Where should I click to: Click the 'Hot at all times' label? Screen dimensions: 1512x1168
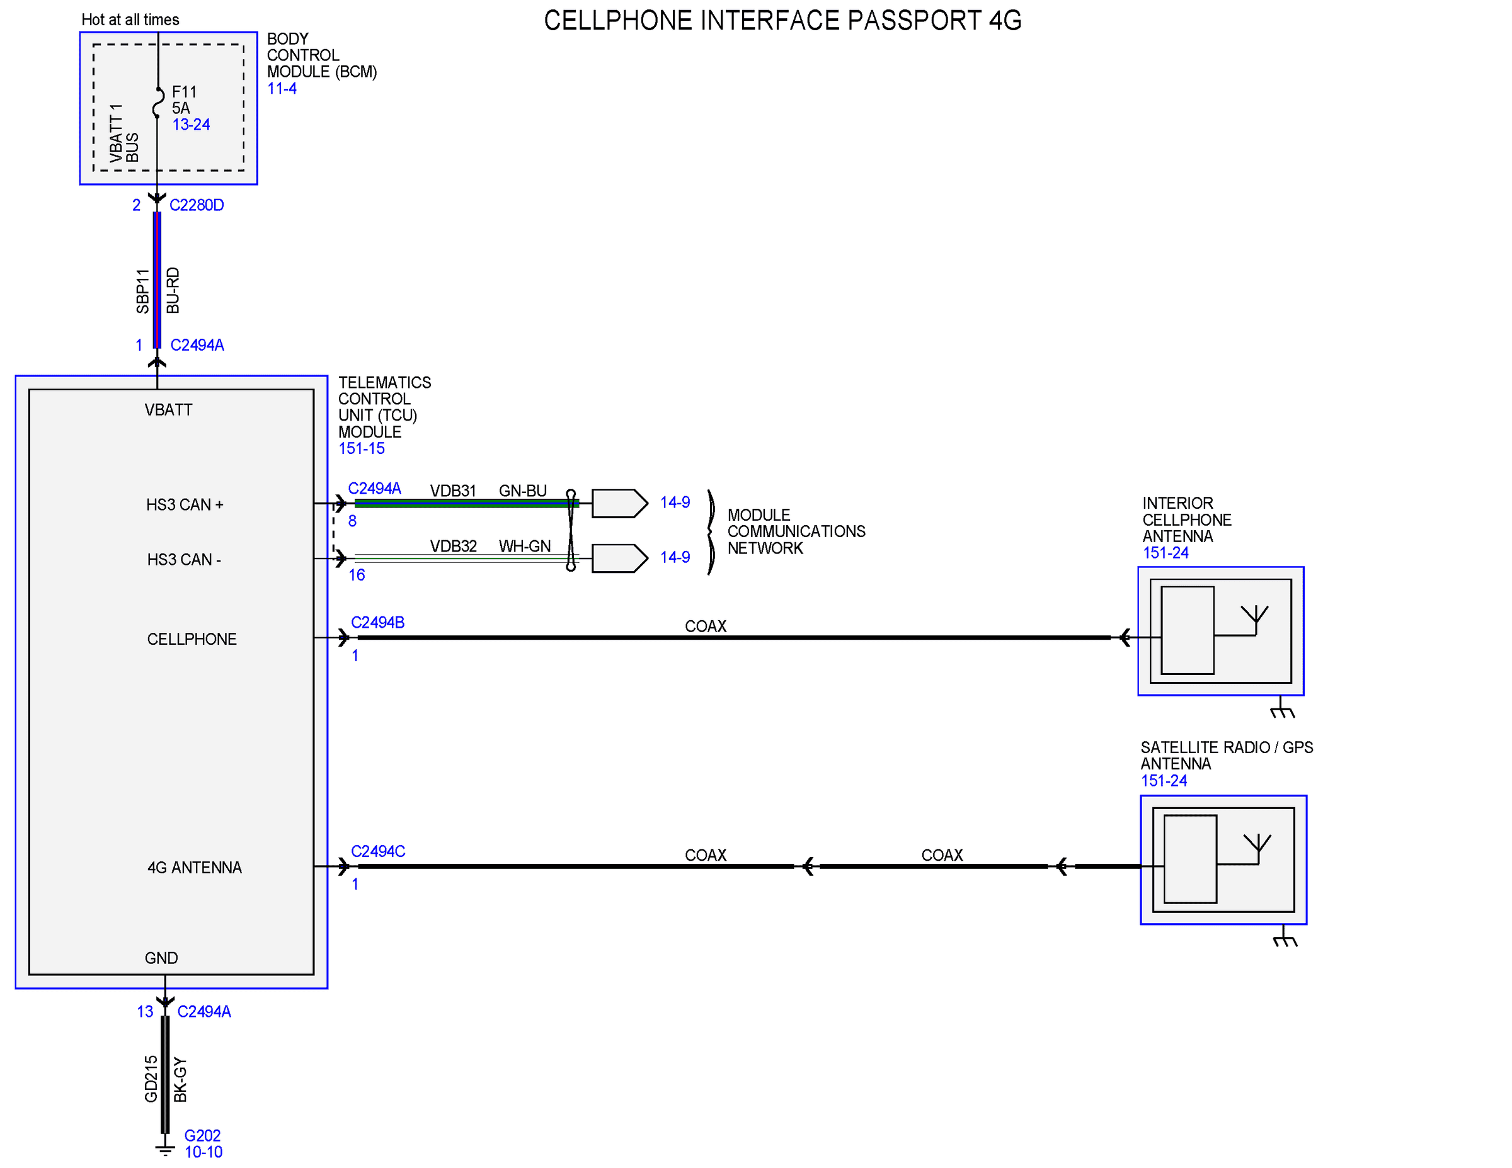tap(130, 20)
